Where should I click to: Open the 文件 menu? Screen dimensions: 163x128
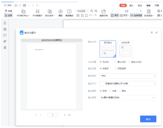point(8,5)
